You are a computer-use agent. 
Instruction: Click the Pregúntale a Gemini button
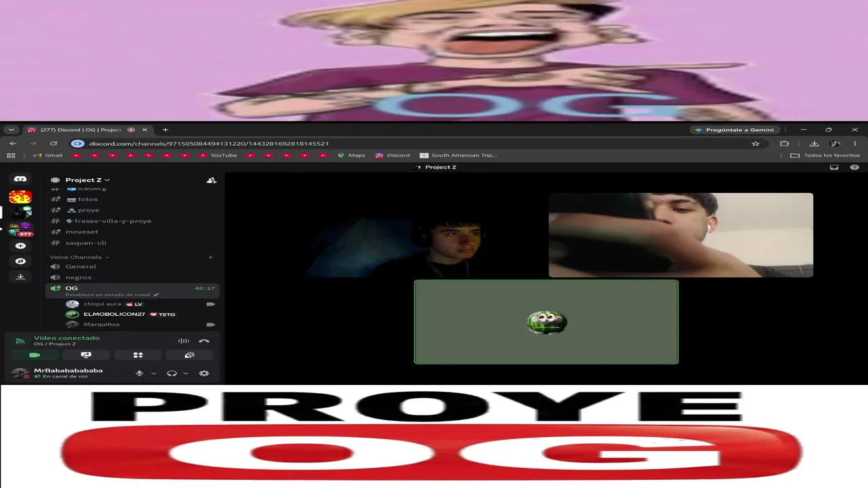[734, 129]
